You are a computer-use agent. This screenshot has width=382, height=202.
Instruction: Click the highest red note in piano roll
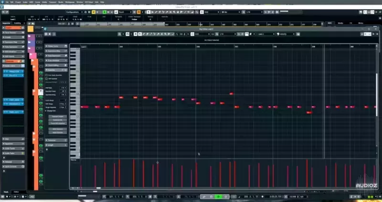tap(231, 93)
